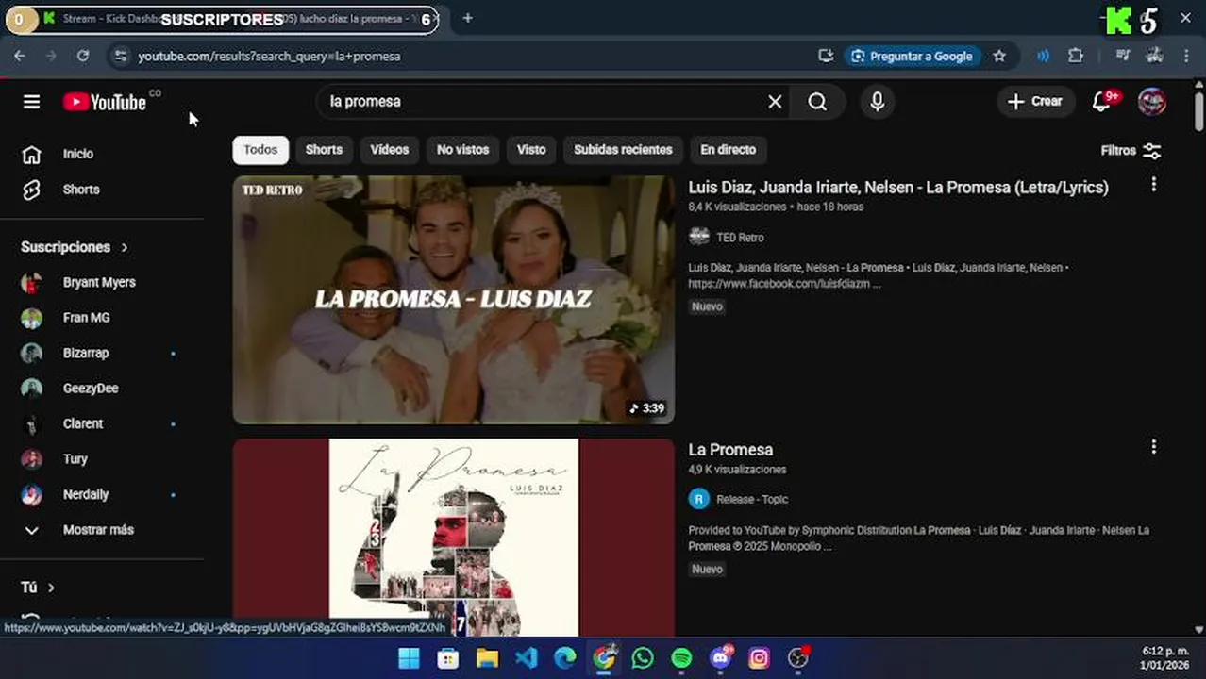
Task: Select the No vistos filter chip
Action: click(x=462, y=150)
